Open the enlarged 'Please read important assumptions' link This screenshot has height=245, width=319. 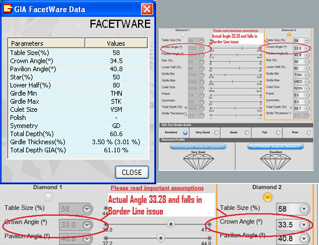click(157, 188)
